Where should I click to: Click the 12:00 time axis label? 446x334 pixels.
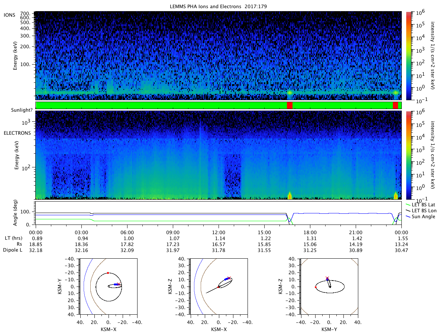(218, 231)
